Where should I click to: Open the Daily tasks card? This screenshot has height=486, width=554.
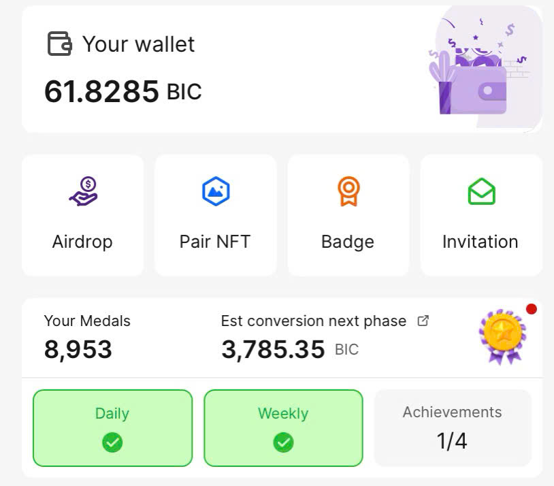click(113, 428)
